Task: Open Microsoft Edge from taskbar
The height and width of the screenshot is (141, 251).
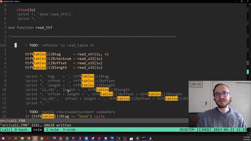Action: [x=54, y=138]
